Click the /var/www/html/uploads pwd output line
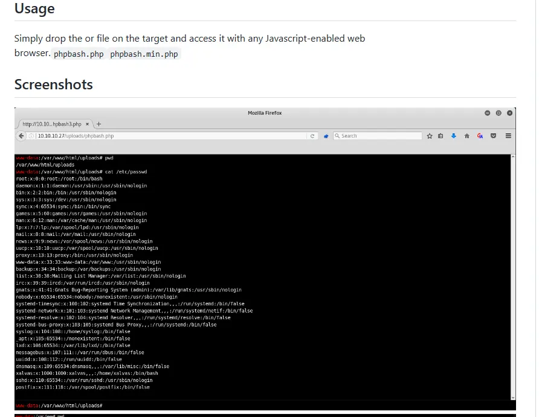 [x=45, y=165]
